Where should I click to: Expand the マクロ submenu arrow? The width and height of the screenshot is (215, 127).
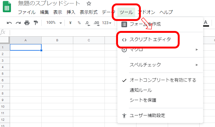197,50
